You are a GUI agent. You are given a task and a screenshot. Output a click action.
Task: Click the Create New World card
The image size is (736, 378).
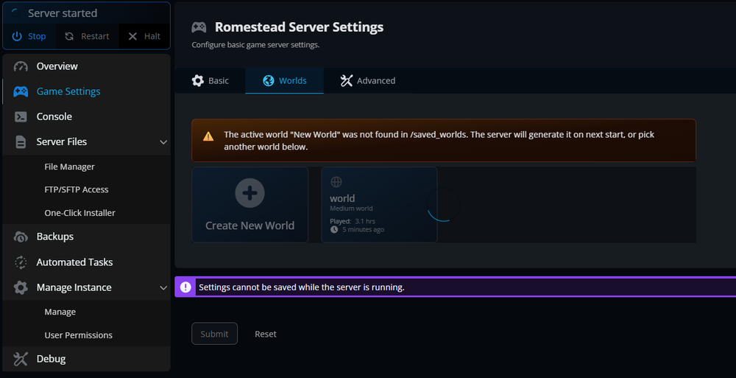[x=250, y=205]
